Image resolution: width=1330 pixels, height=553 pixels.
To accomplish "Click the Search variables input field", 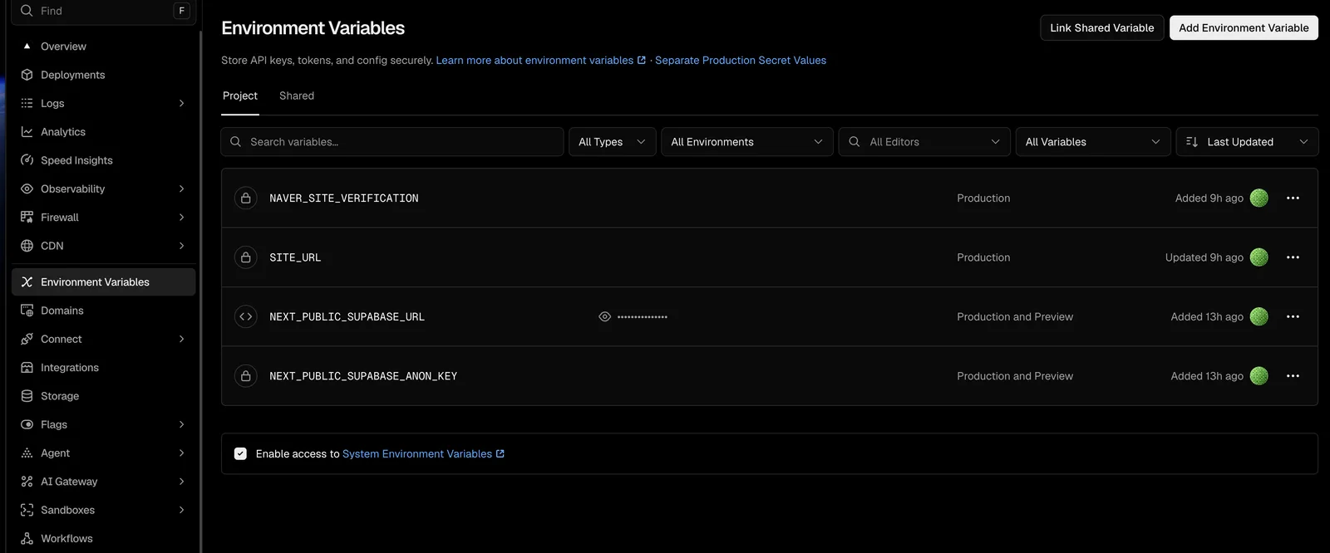I will pos(392,142).
